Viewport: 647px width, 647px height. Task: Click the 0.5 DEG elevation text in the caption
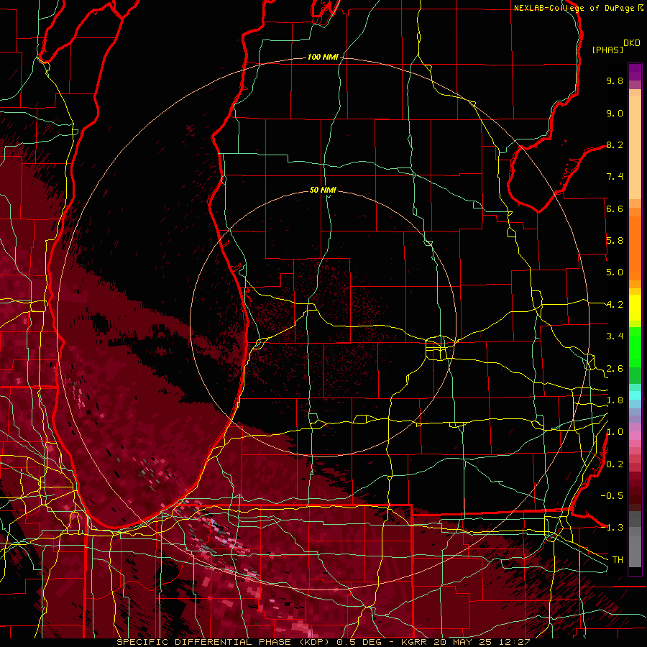pos(359,642)
